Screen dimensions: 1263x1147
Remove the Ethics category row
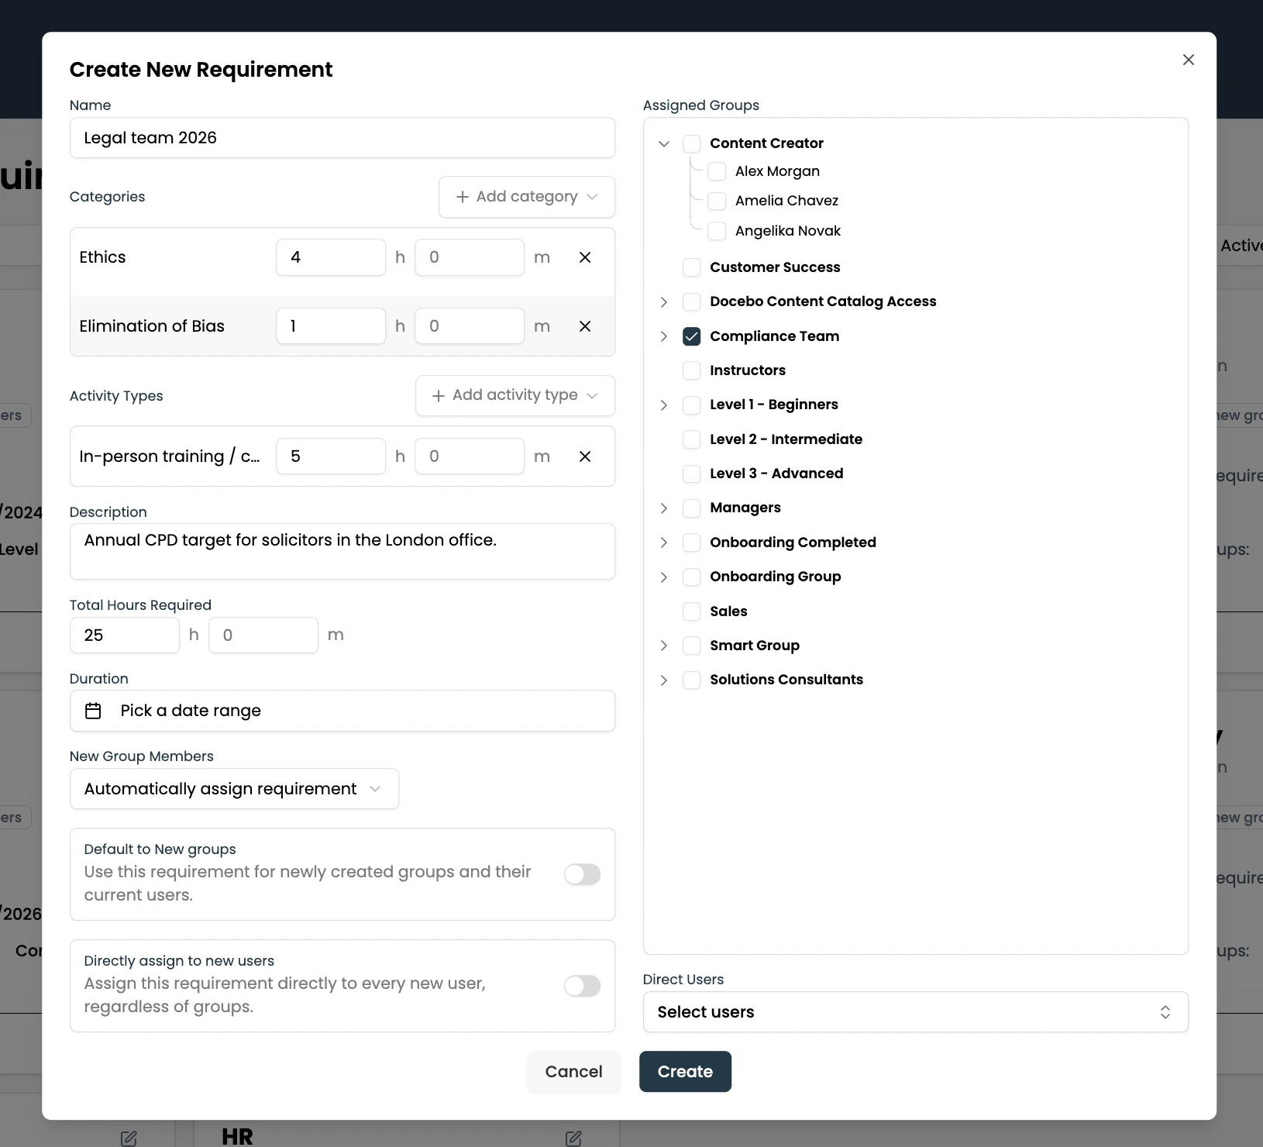(585, 257)
